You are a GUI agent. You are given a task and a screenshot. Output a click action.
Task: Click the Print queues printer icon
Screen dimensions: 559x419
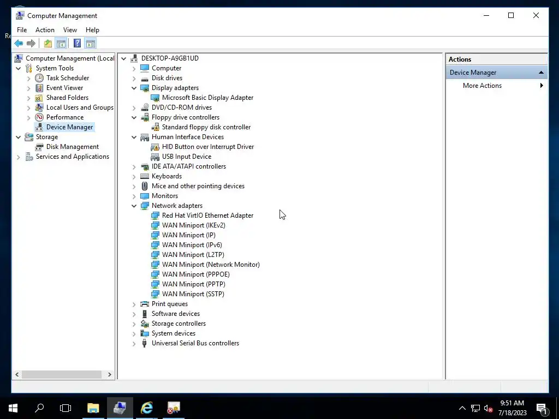(x=144, y=304)
